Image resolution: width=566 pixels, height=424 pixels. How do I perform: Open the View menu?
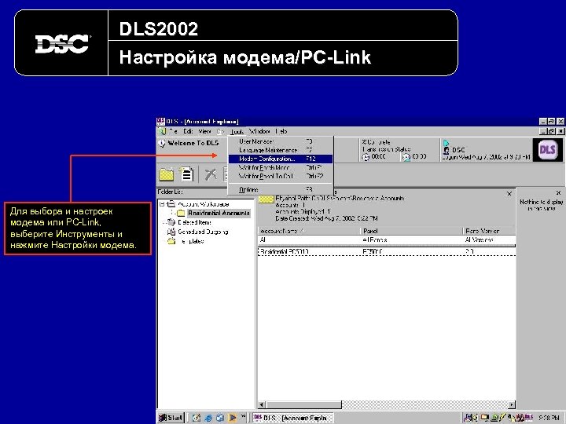(x=204, y=131)
